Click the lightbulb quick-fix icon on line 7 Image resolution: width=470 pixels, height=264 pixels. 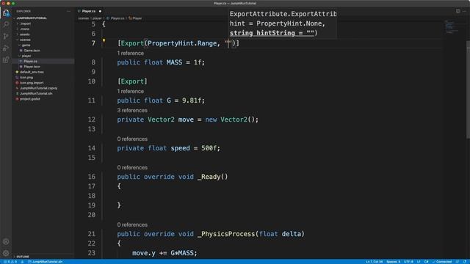point(104,40)
